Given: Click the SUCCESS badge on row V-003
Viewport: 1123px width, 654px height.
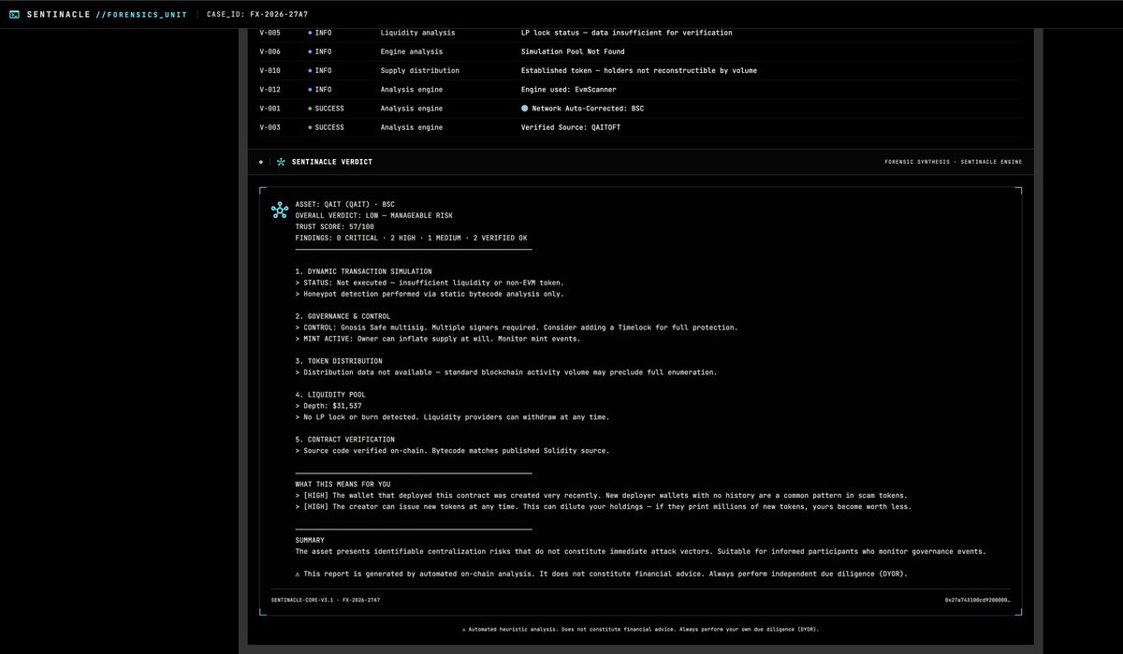Looking at the screenshot, I should pos(327,127).
